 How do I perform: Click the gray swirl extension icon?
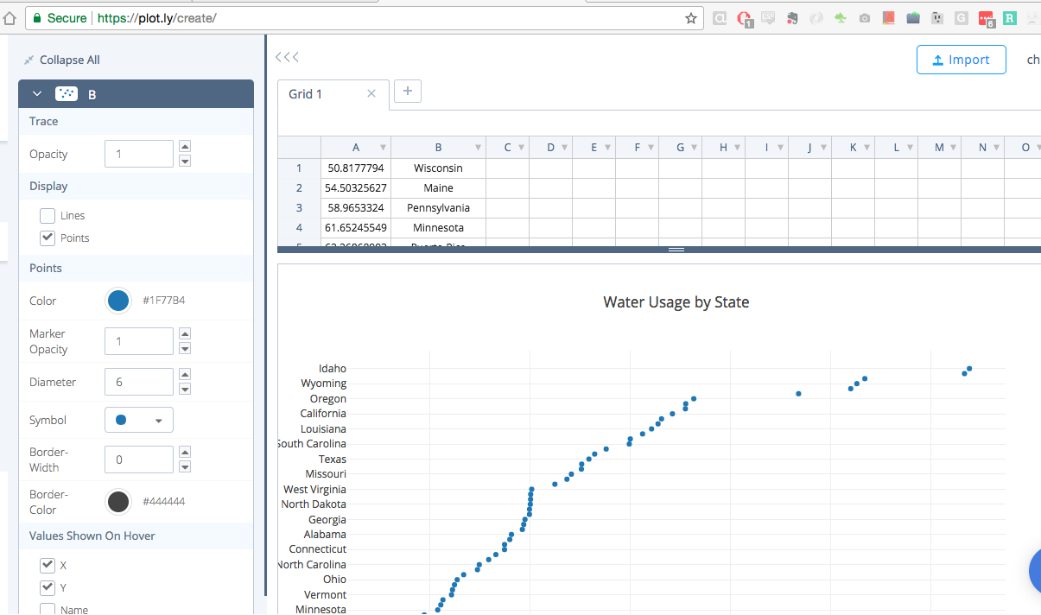(x=816, y=17)
